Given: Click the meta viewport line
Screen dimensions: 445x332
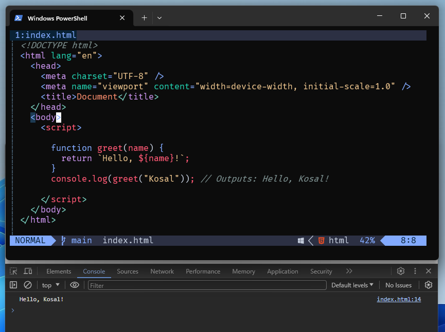Looking at the screenshot, I should [226, 86].
